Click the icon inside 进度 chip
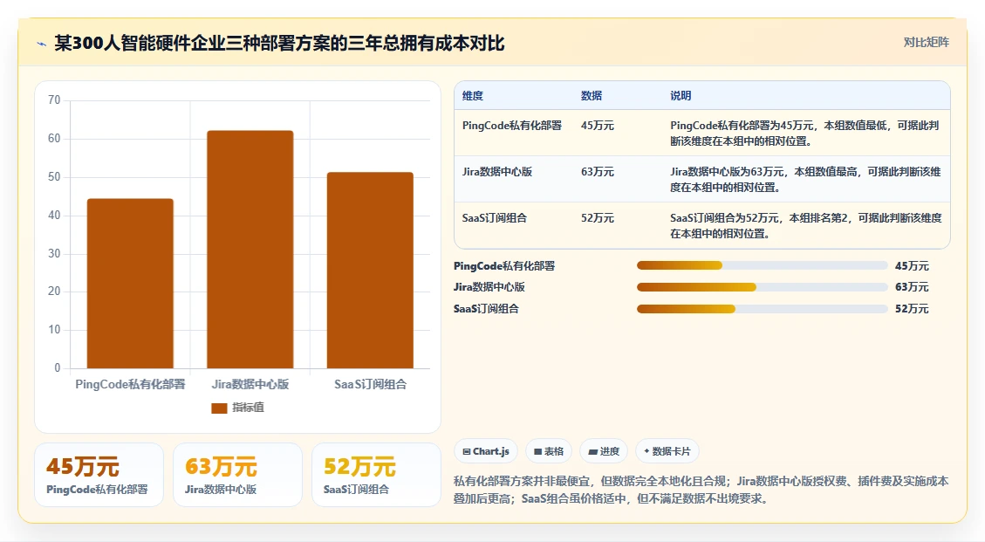 tap(593, 451)
